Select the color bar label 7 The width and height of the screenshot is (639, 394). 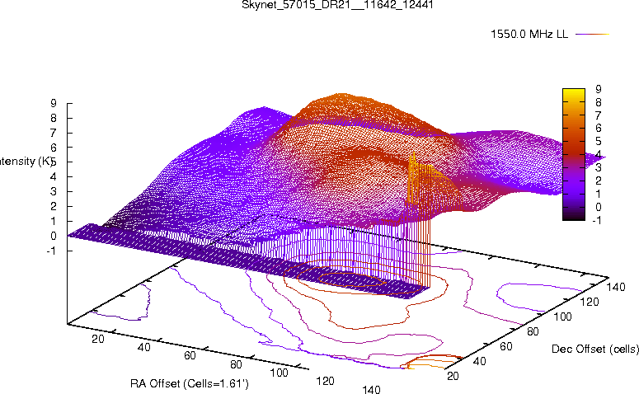click(x=599, y=115)
